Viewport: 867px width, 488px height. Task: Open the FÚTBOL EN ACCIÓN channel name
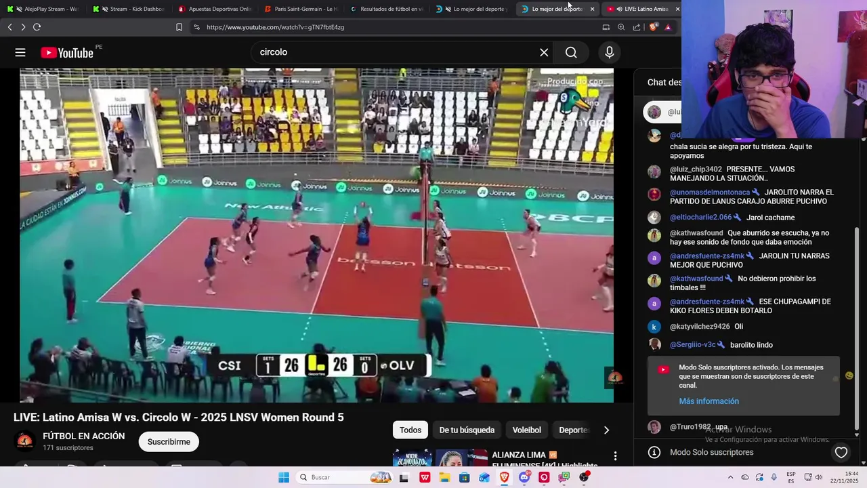(x=84, y=436)
